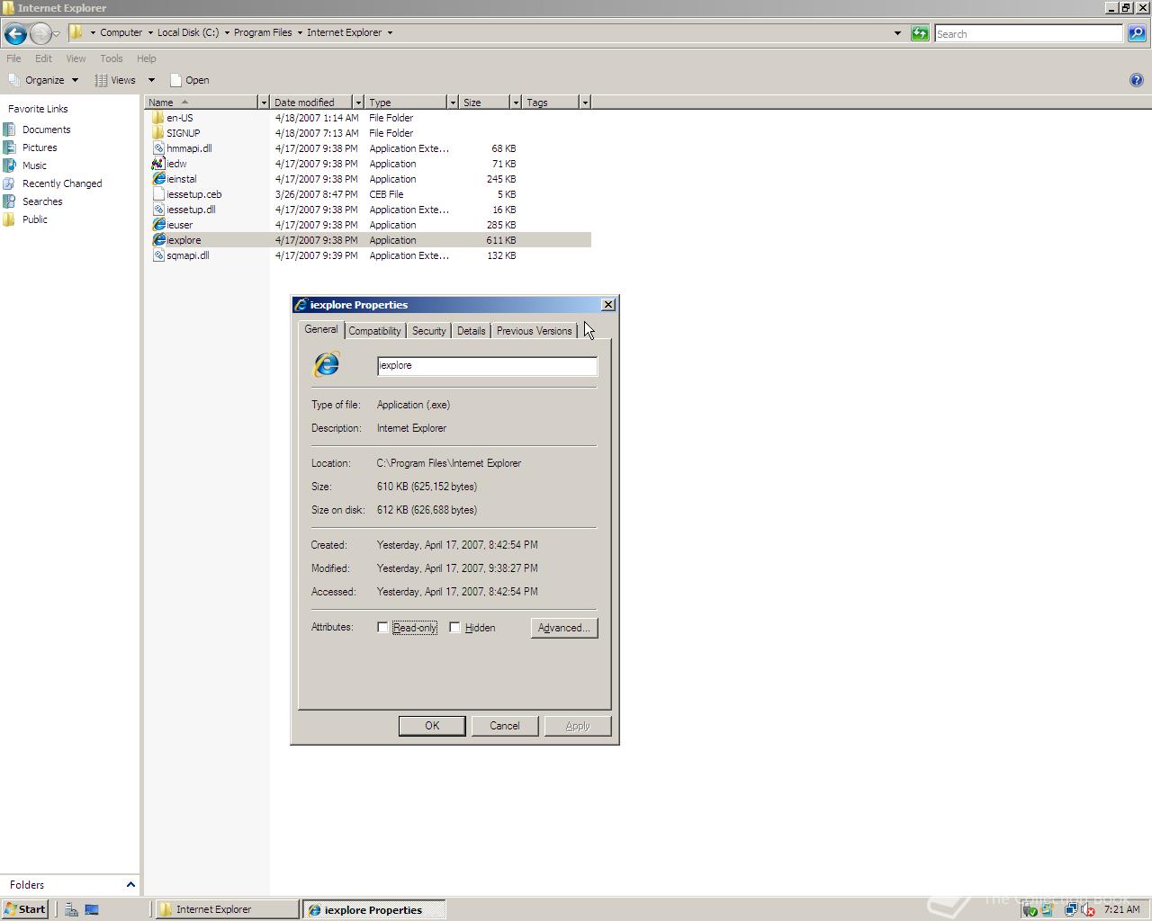This screenshot has height=921, width=1152.
Task: Click the refresh button beside the address bar
Action: [x=920, y=33]
